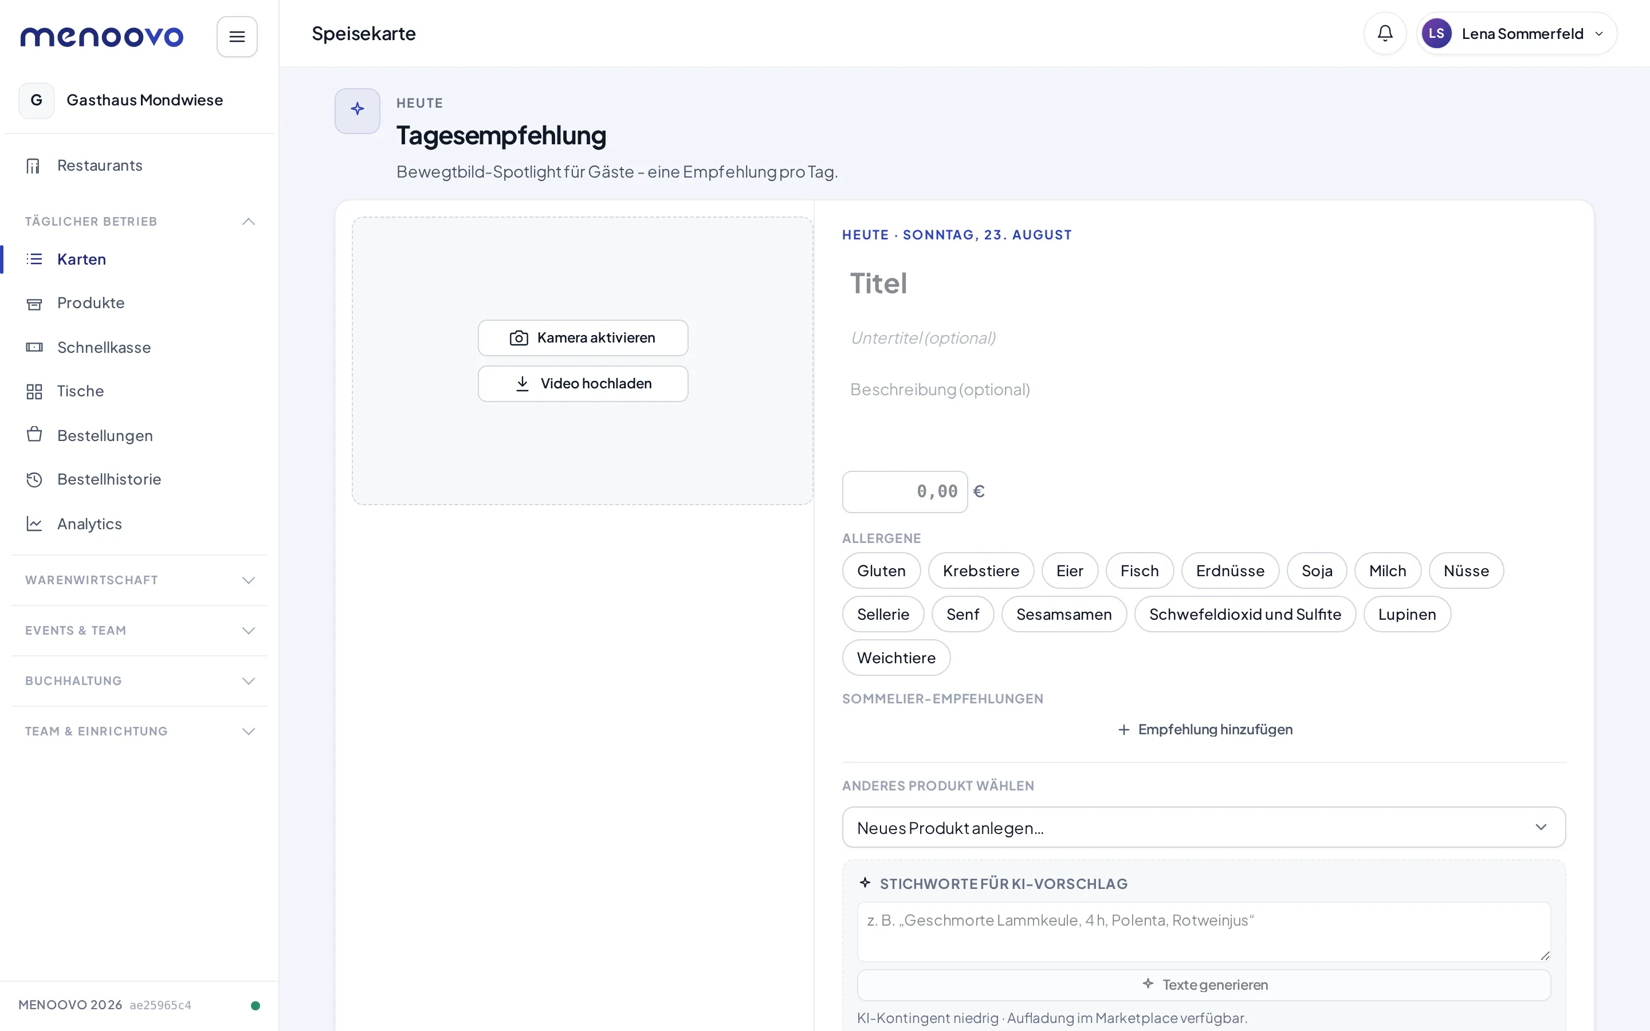The height and width of the screenshot is (1031, 1650).
Task: Toggle the Milch allergen chip
Action: [x=1388, y=570]
